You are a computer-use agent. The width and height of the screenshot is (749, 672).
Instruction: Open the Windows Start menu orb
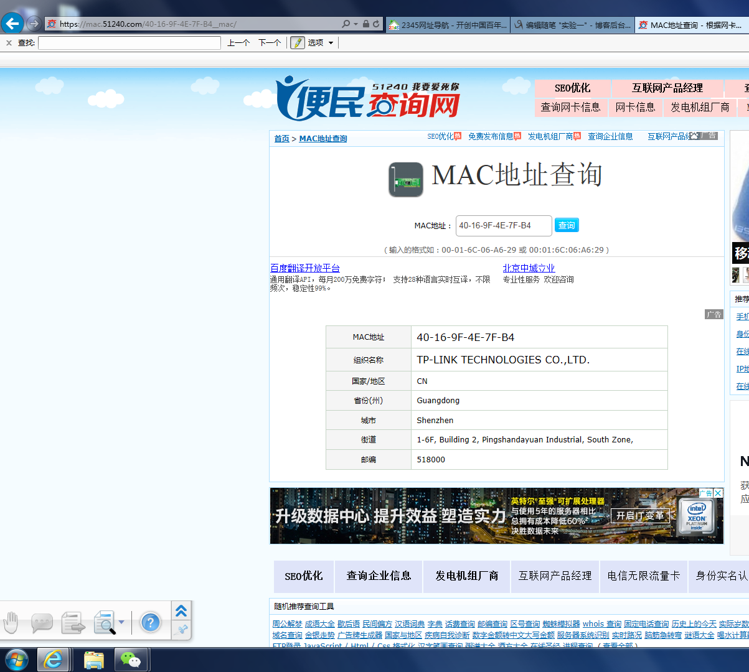[x=16, y=660]
